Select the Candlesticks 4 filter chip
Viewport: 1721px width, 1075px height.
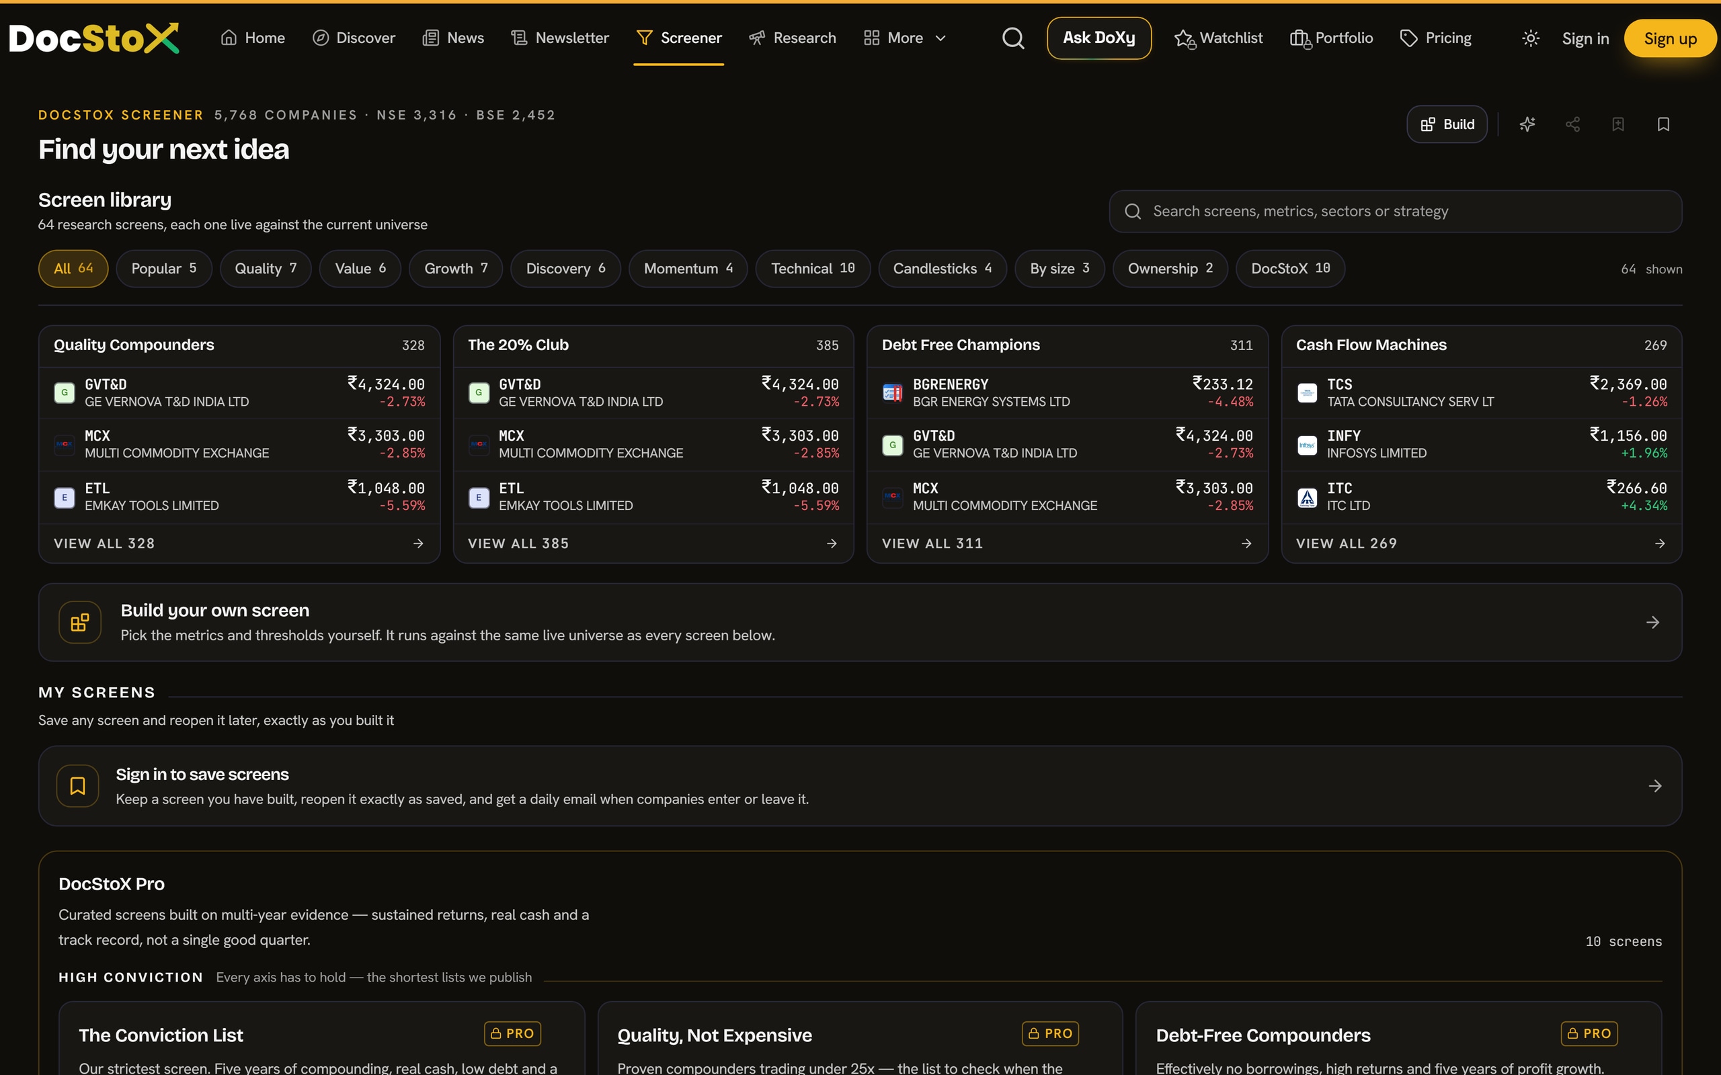click(x=943, y=269)
